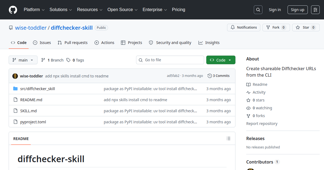
Task: Click the folder icon for src/diffchecker_skill
Action: click(15, 89)
